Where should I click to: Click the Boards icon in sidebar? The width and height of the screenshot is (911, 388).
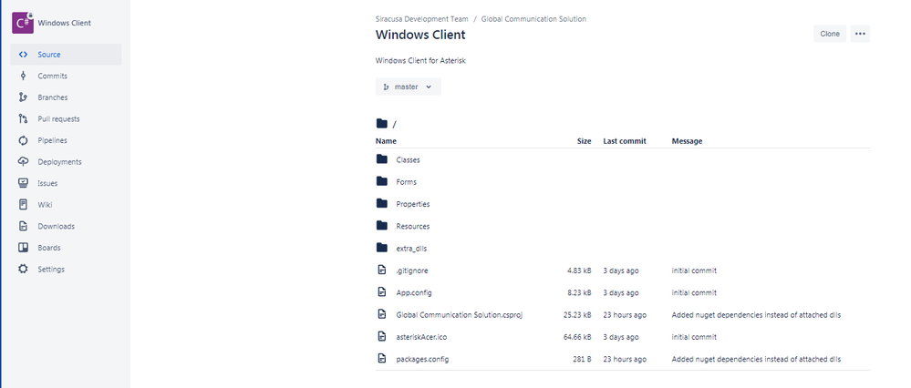[x=23, y=248]
